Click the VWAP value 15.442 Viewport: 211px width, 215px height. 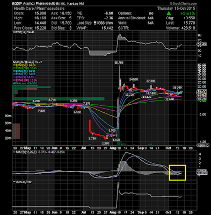pyautogui.click(x=107, y=28)
